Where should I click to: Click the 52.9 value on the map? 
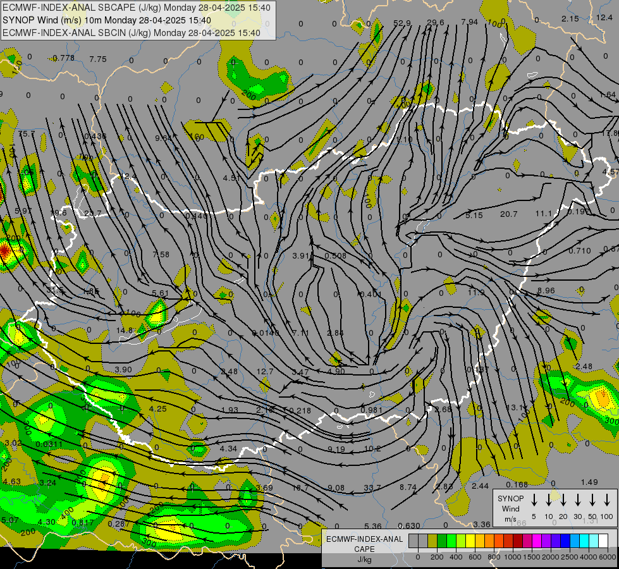[402, 23]
